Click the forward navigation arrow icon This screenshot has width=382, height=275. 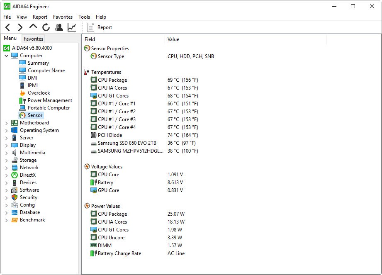click(20, 27)
